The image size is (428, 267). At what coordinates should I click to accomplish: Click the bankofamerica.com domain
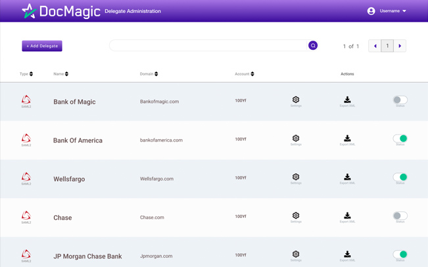161,140
